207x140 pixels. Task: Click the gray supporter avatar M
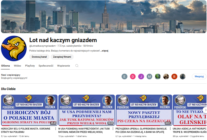149,77
